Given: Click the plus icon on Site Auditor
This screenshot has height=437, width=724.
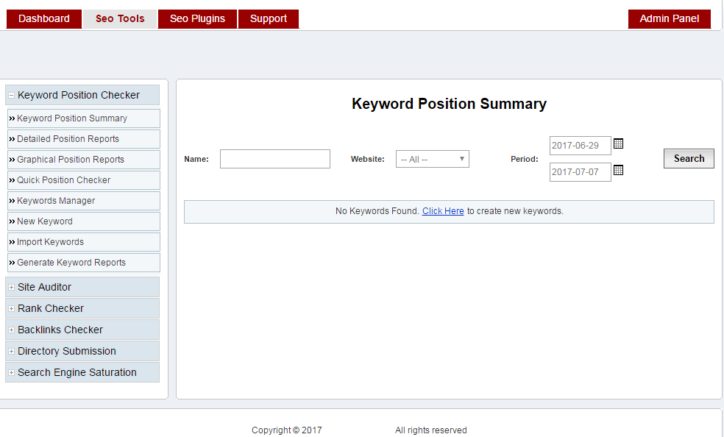Looking at the screenshot, I should pyautogui.click(x=10, y=287).
